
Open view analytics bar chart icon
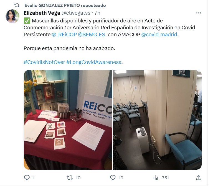pyautogui.click(x=156, y=178)
